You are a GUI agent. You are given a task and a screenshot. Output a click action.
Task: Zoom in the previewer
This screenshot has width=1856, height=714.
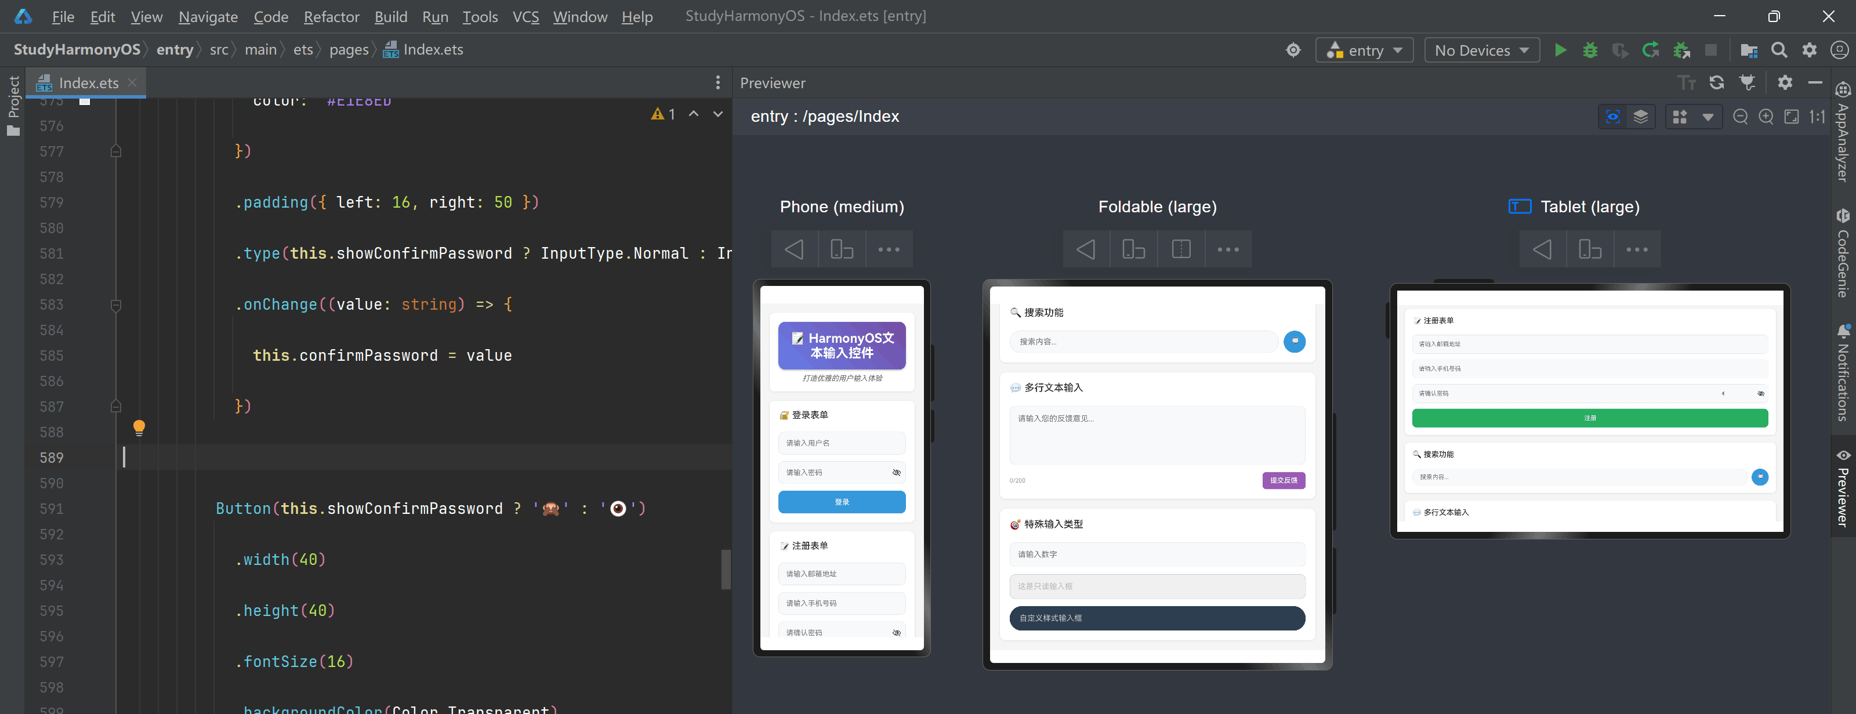click(1766, 117)
